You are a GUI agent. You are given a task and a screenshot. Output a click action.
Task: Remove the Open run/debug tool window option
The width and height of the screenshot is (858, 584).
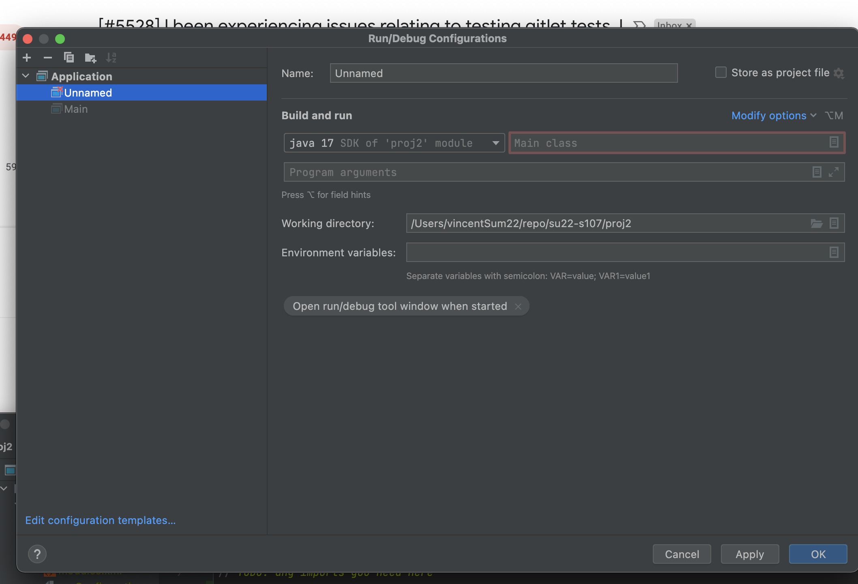click(518, 307)
